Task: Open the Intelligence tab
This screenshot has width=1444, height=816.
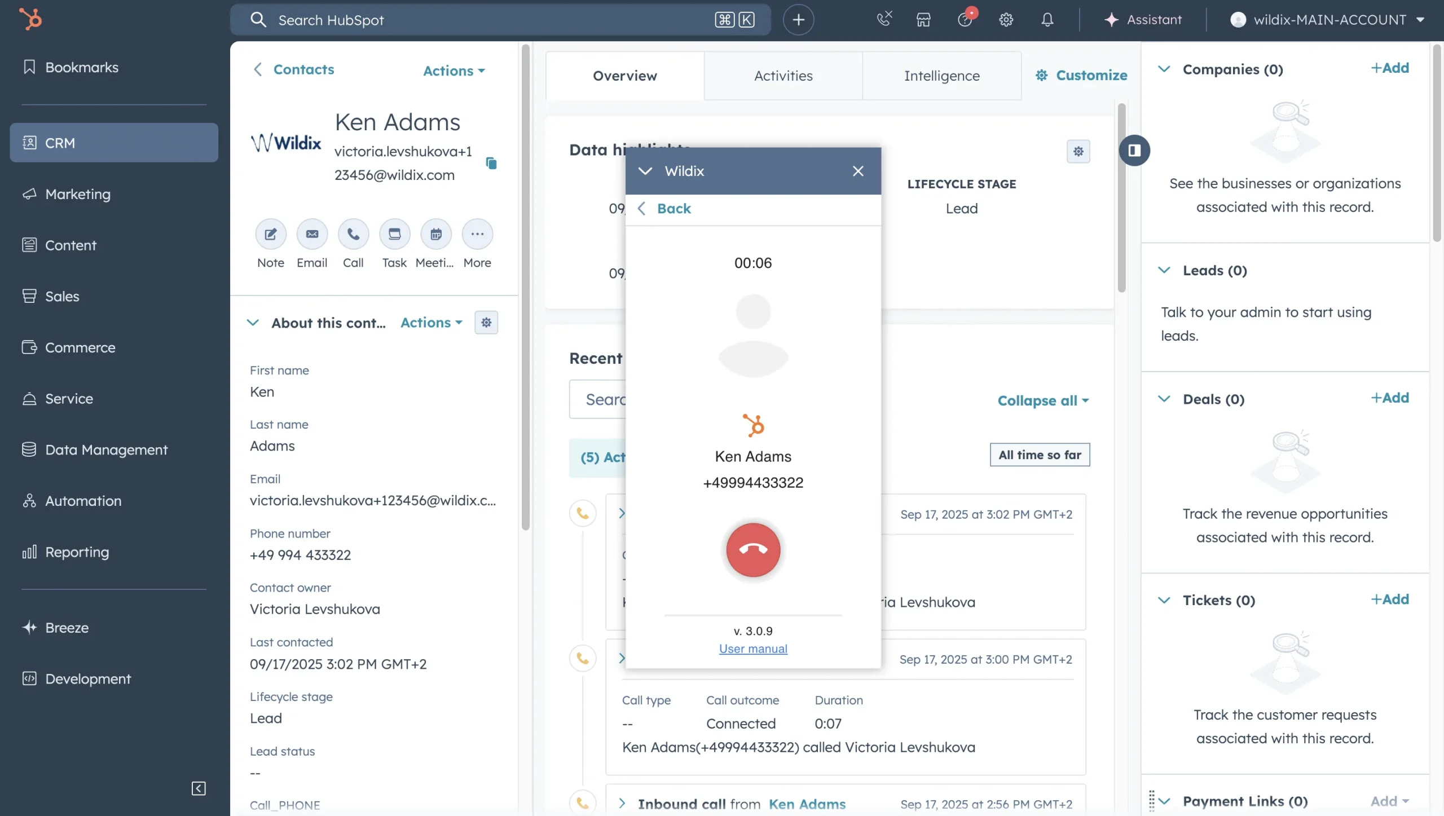Action: click(941, 76)
